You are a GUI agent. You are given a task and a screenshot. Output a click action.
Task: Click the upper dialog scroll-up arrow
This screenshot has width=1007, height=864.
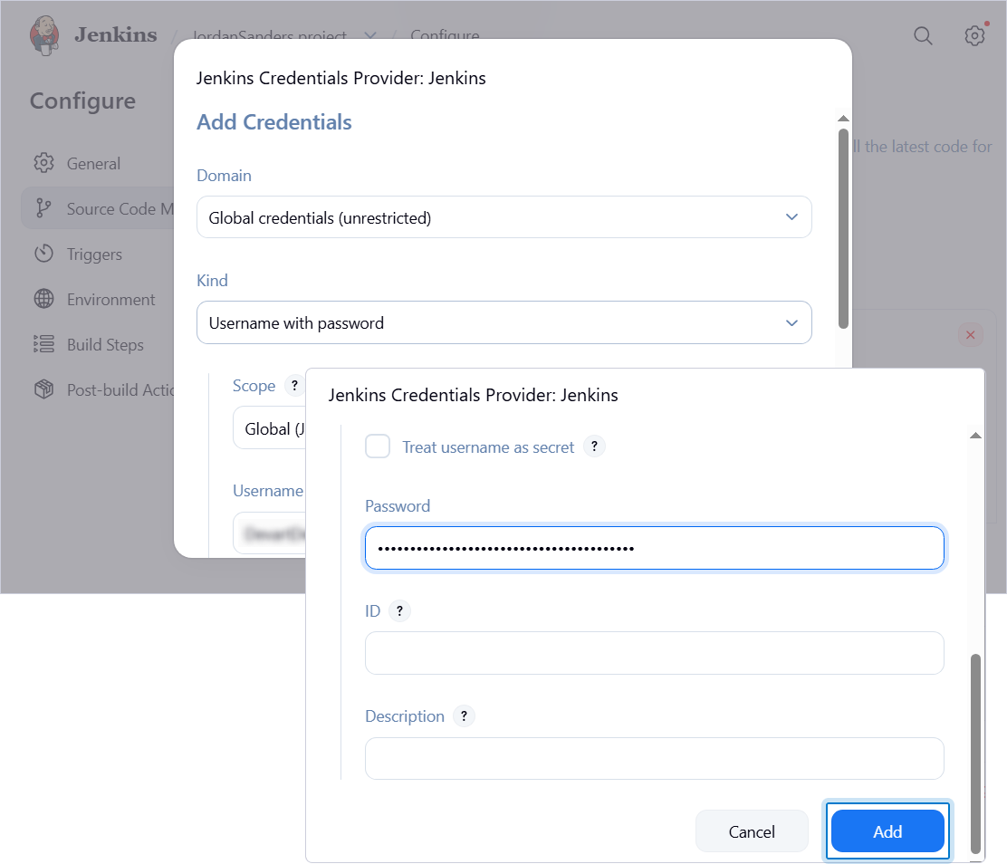pos(843,119)
